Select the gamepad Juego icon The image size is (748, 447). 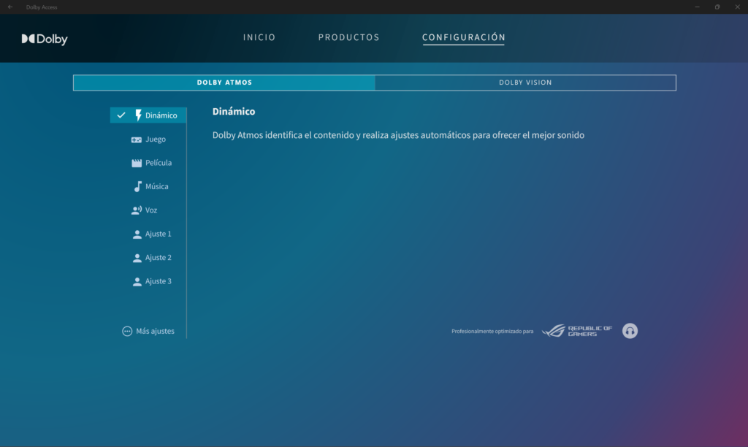(x=137, y=140)
